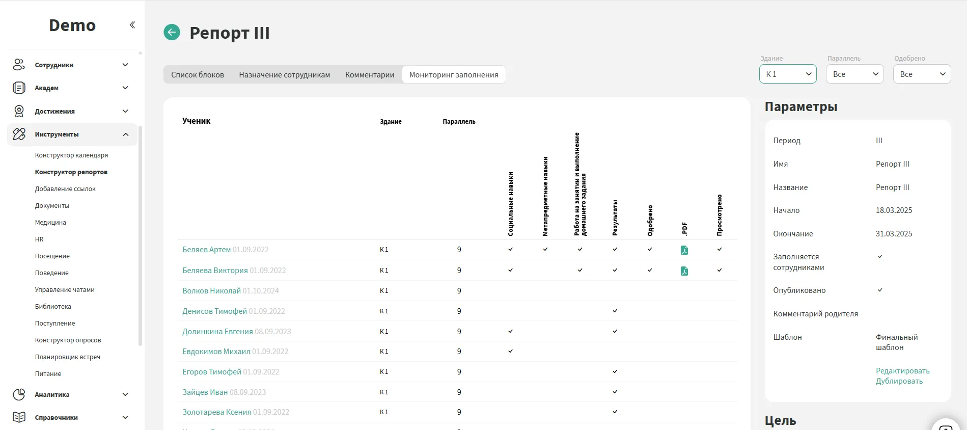Open the Здание dropdown showing К 1
The width and height of the screenshot is (967, 430).
coord(787,74)
